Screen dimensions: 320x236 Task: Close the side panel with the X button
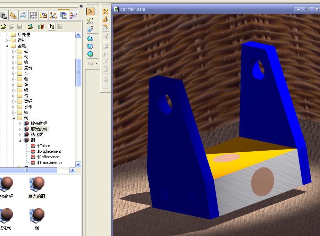81,6
